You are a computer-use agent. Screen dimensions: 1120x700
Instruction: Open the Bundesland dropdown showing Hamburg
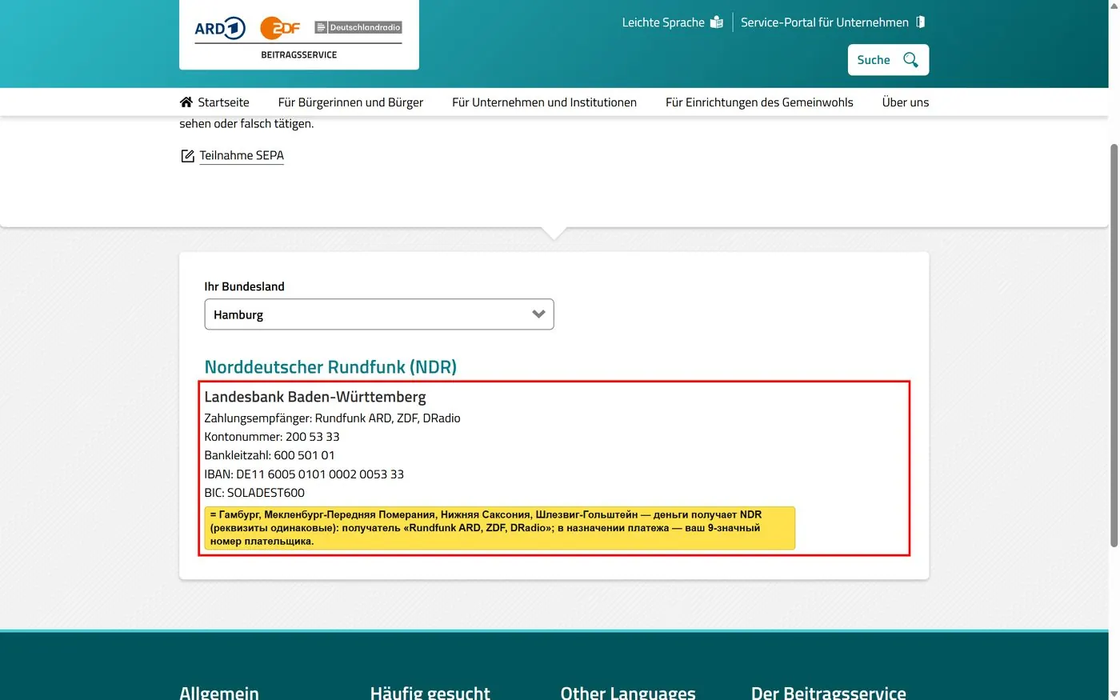[x=379, y=314]
